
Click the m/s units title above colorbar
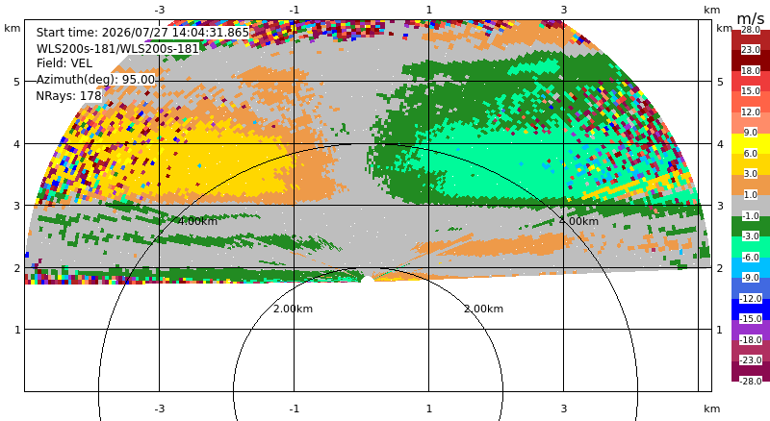[751, 18]
